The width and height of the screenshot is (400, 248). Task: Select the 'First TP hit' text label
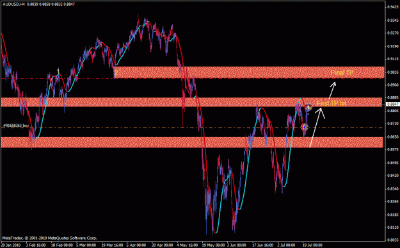click(332, 103)
